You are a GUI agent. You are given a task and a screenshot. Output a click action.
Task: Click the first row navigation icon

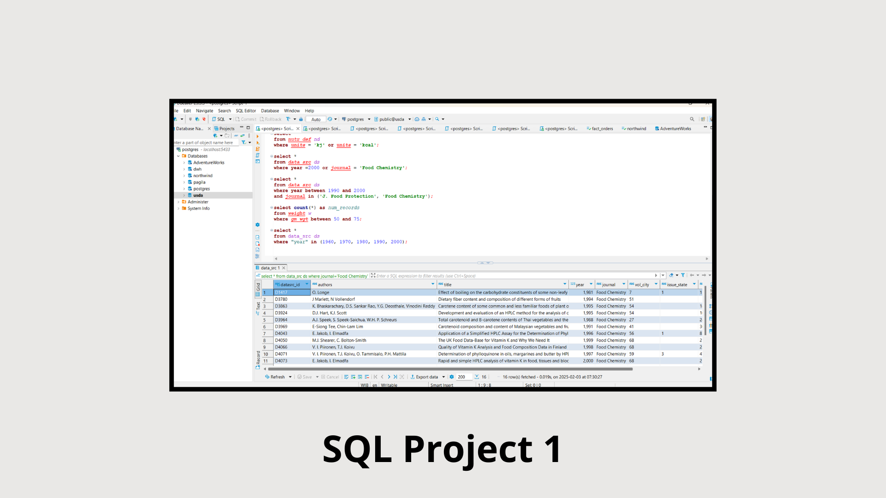376,377
